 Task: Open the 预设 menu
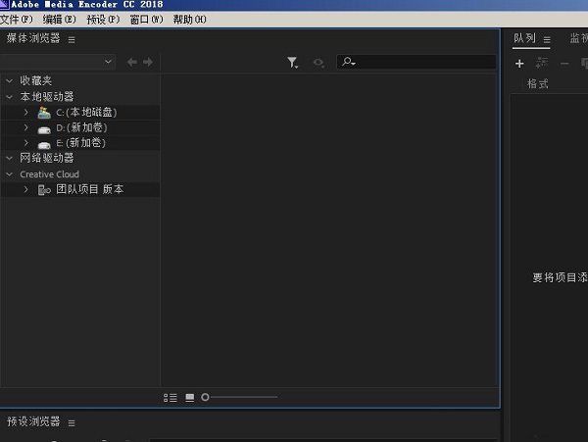[x=103, y=19]
